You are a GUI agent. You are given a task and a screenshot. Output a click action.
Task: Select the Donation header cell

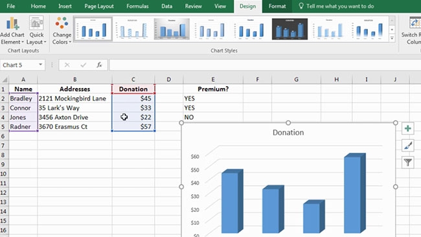[133, 89]
